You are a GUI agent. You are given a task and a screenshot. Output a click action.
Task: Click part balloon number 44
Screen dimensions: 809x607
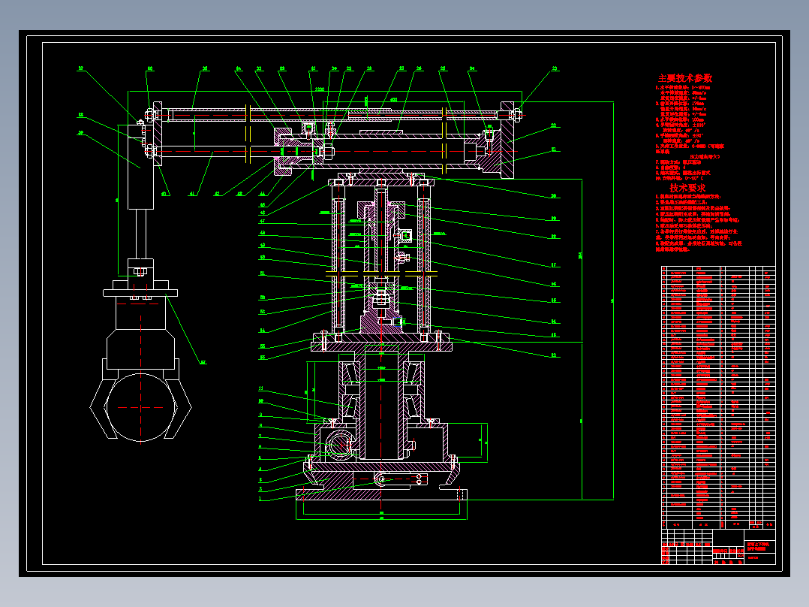[262, 194]
